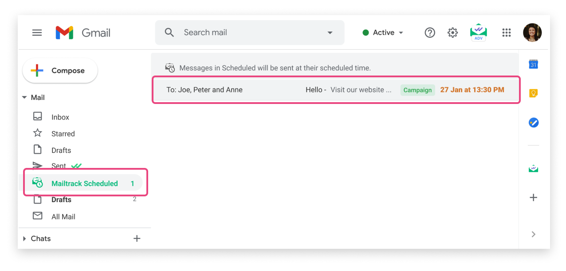566x271 pixels.
Task: Open Google apps grid
Action: coord(506,32)
